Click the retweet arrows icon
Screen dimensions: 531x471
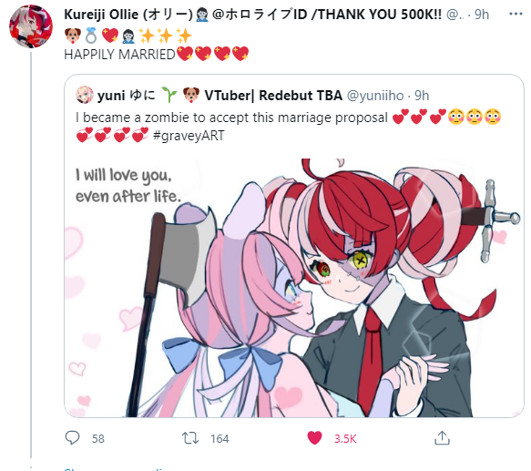coord(190,438)
